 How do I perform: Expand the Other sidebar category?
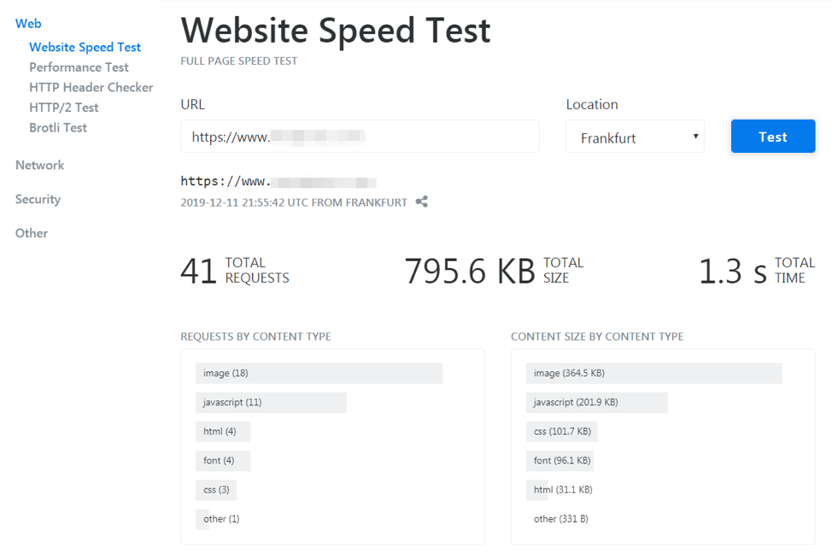[x=32, y=233]
